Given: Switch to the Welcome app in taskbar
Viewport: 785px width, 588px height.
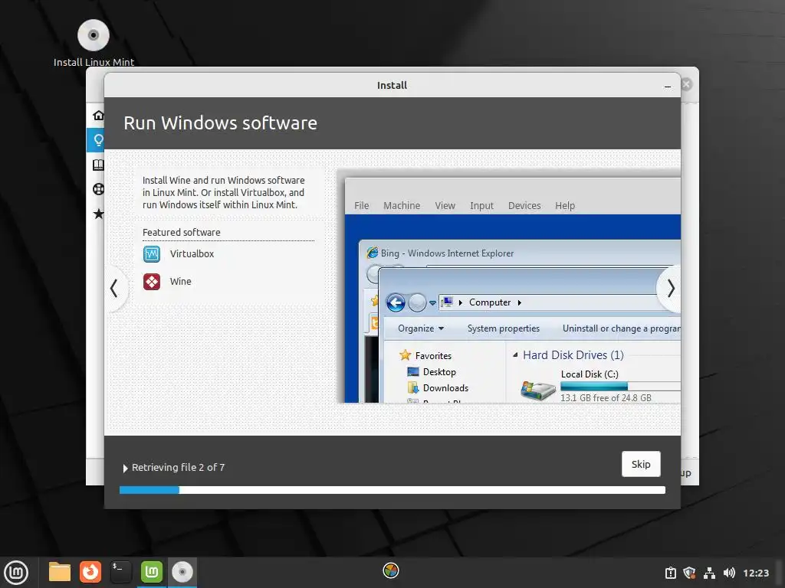Looking at the screenshot, I should tap(152, 571).
